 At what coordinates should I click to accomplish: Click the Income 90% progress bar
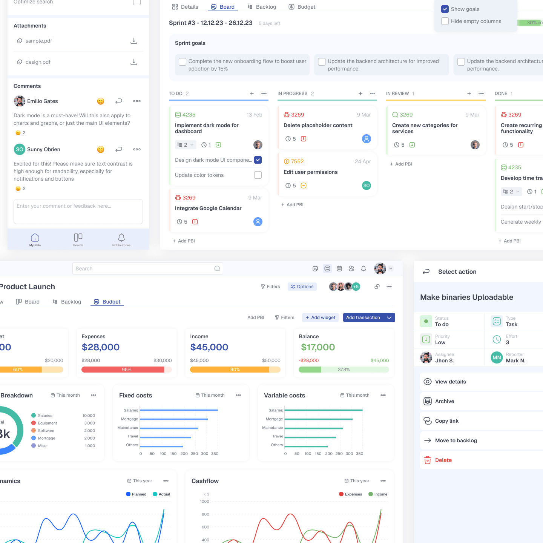pyautogui.click(x=235, y=370)
